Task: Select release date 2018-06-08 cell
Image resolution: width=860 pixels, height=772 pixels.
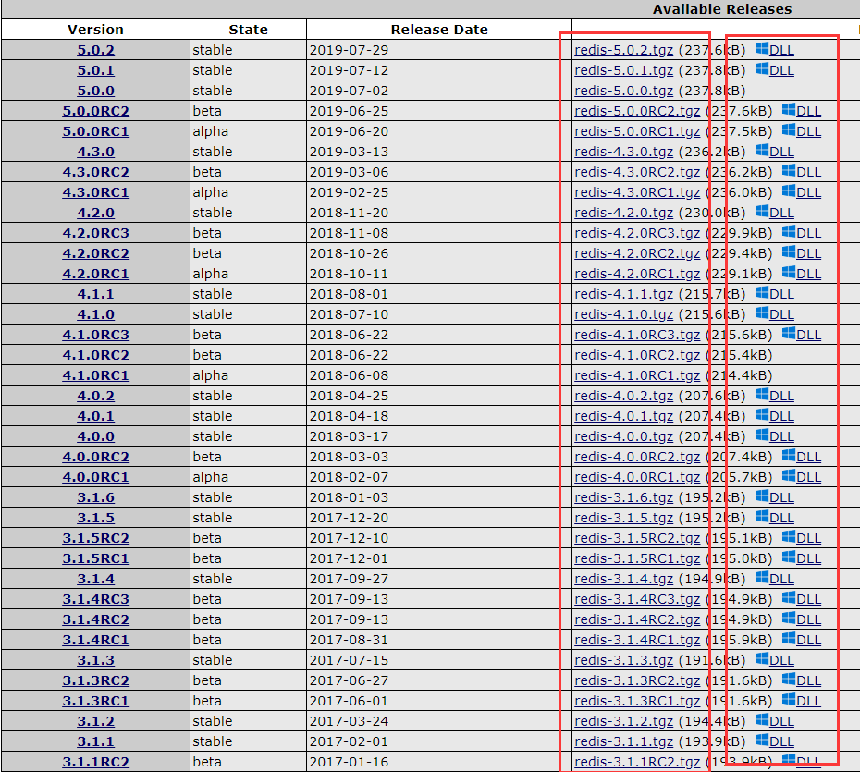Action: tap(438, 375)
